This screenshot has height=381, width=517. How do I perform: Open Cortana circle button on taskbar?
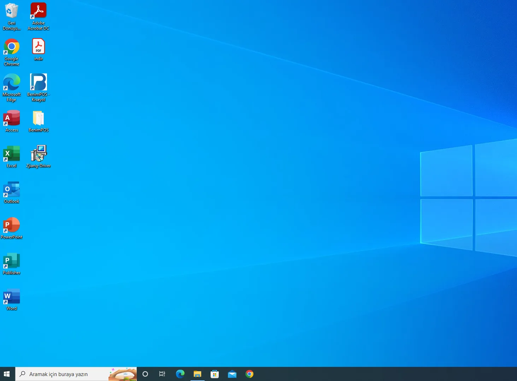(145, 374)
